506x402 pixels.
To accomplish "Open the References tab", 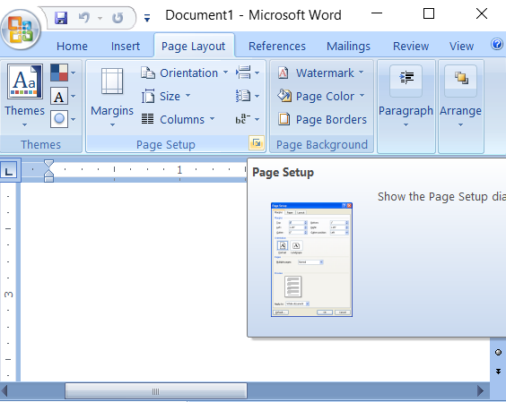I will 277,46.
